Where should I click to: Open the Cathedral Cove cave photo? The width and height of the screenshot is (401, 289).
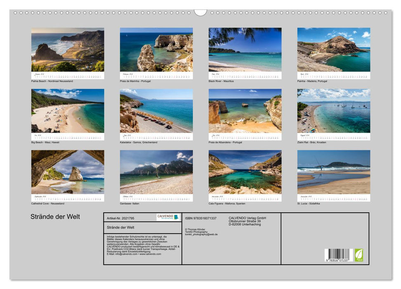coord(68,172)
